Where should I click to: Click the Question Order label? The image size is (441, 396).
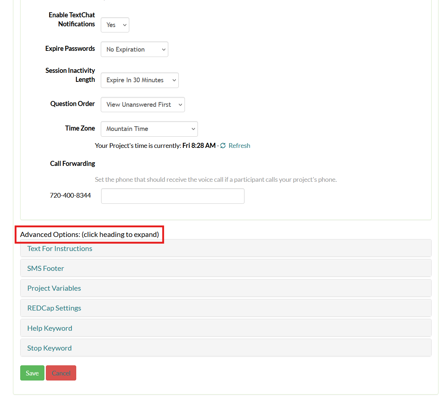[x=73, y=104]
